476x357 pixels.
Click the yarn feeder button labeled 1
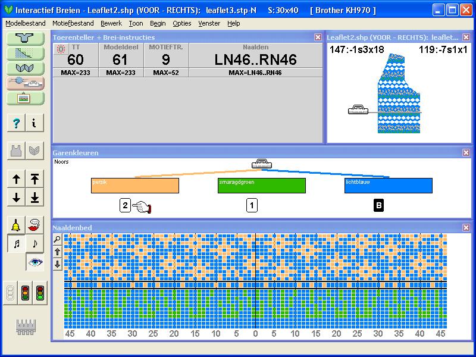(x=252, y=206)
